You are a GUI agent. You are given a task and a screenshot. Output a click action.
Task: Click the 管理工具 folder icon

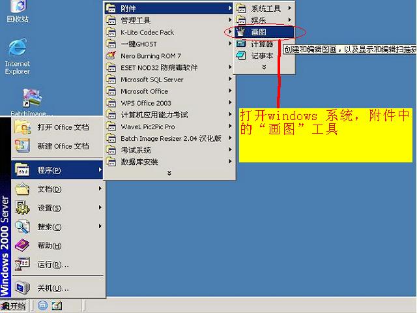tap(111, 20)
